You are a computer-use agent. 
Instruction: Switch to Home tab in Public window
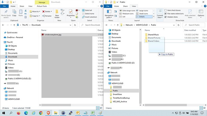116,6
